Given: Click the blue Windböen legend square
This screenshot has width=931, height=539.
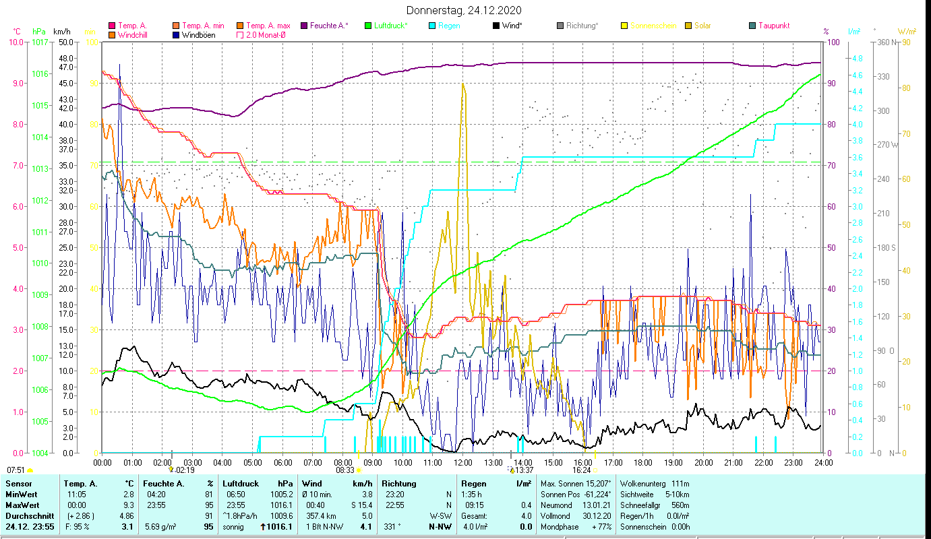Looking at the screenshot, I should tap(177, 34).
